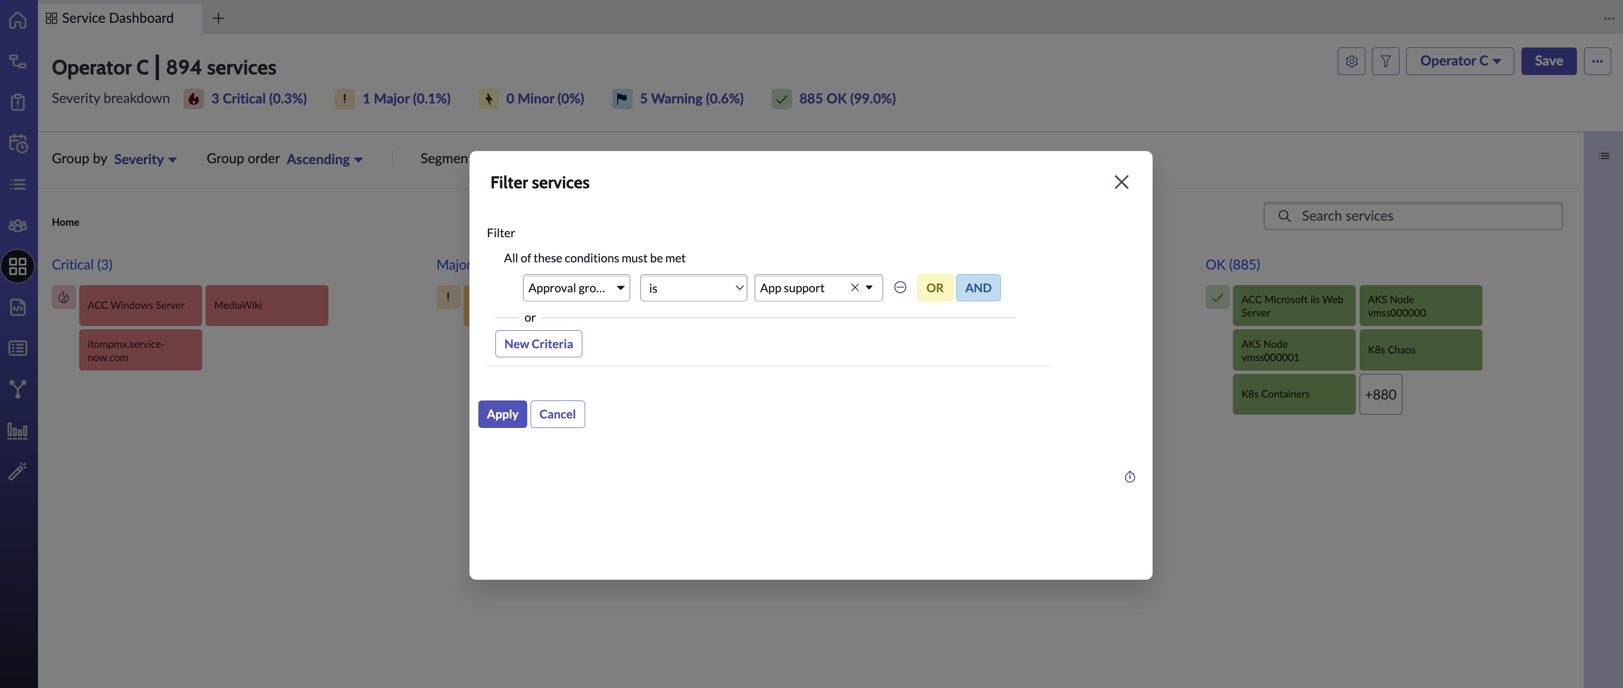Viewport: 1623px width, 688px height.
Task: Click the Major exclamation severity icon
Action: [344, 99]
